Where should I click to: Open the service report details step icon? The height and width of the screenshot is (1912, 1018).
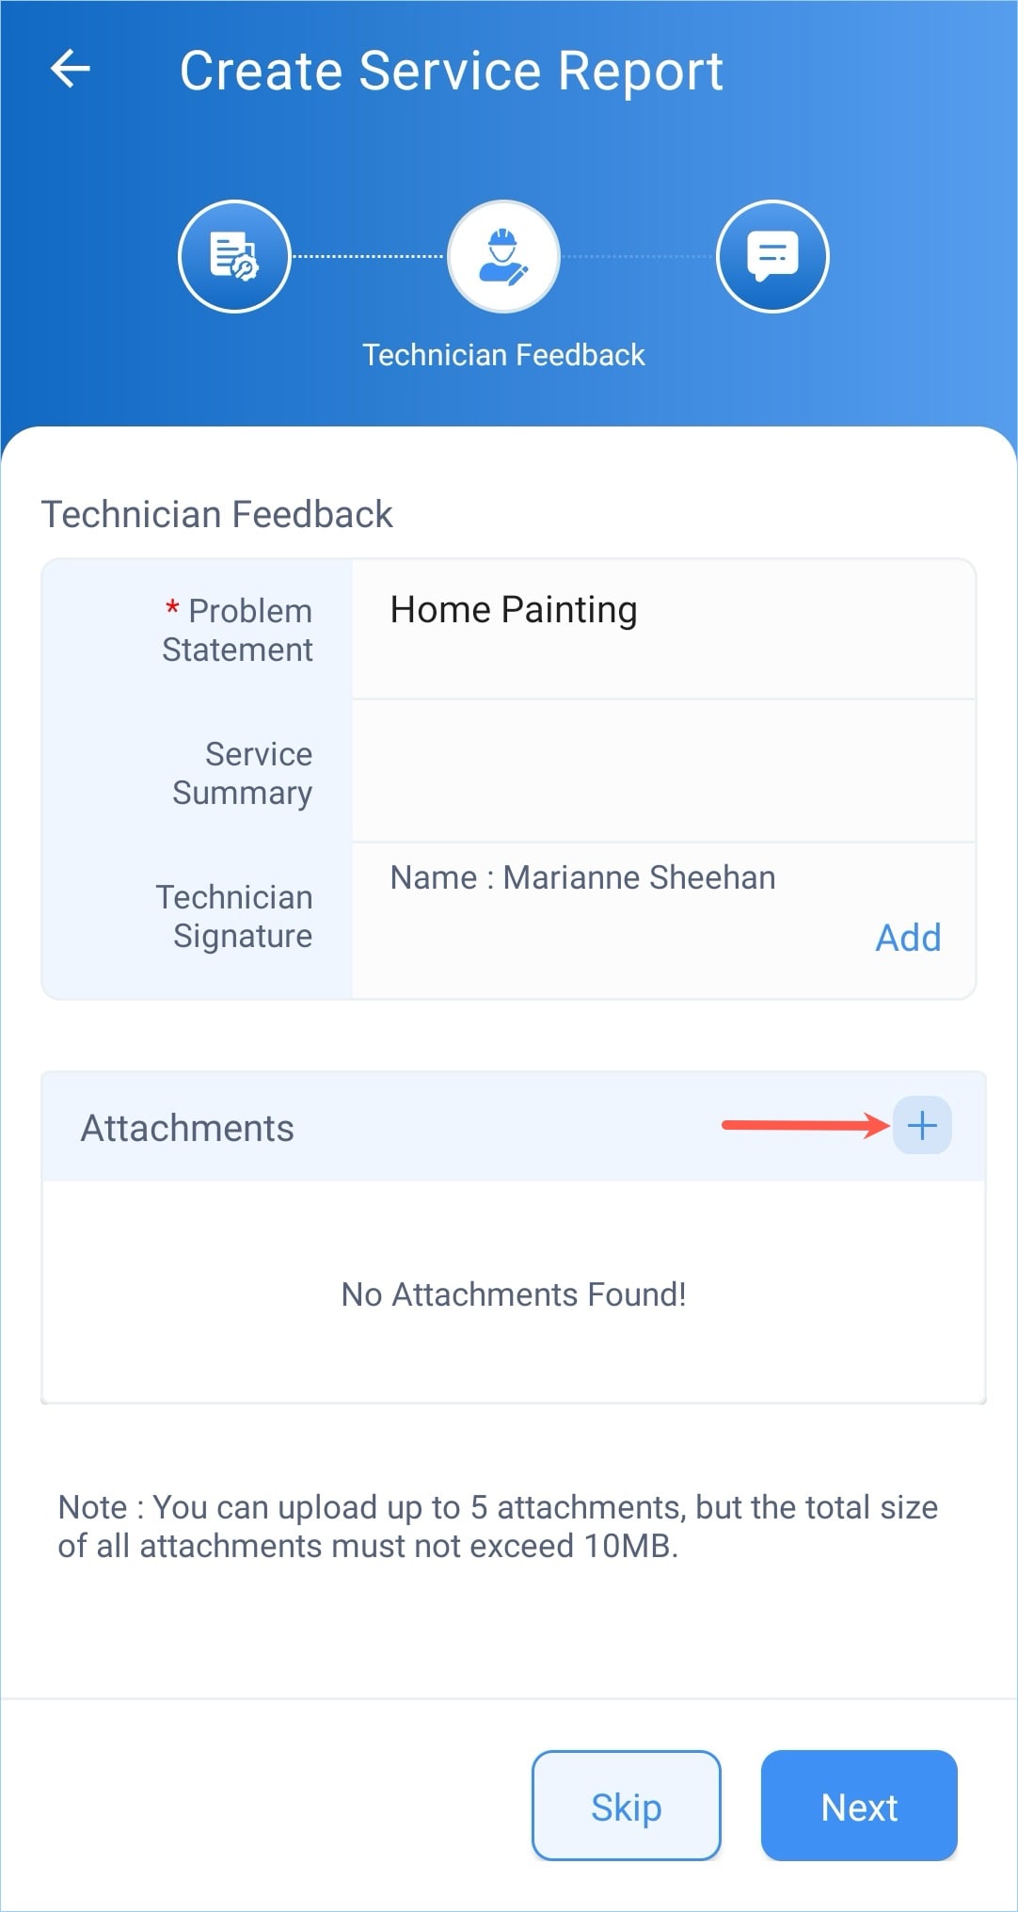coord(234,256)
